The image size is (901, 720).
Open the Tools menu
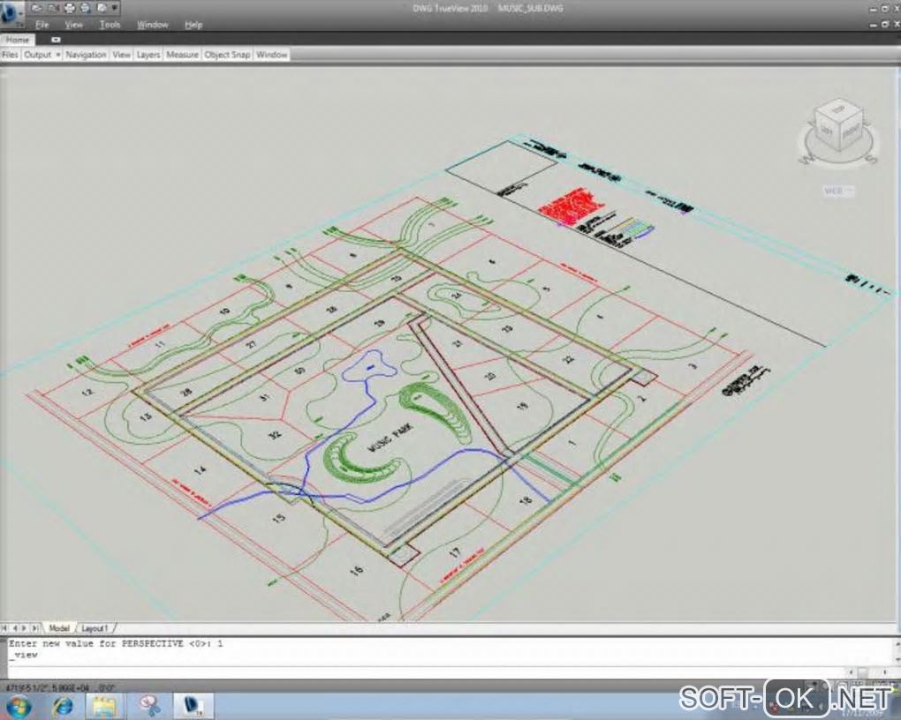110,25
